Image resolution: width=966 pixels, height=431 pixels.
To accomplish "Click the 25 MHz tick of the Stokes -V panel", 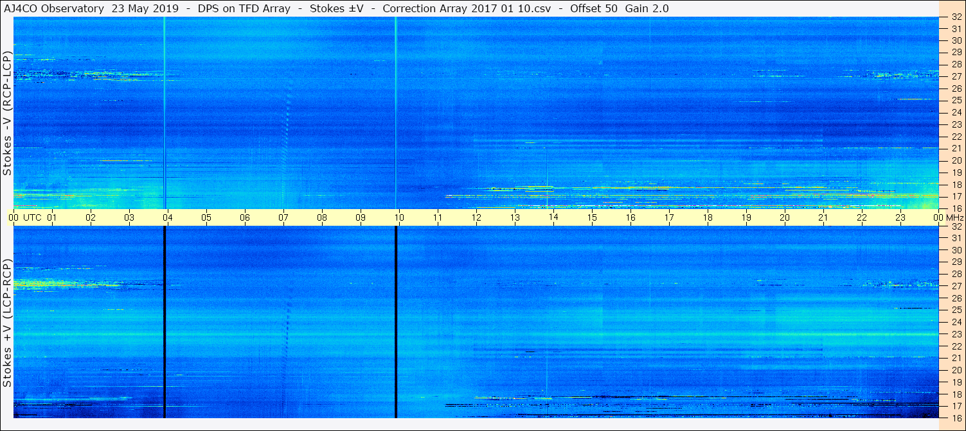I will 956,100.
